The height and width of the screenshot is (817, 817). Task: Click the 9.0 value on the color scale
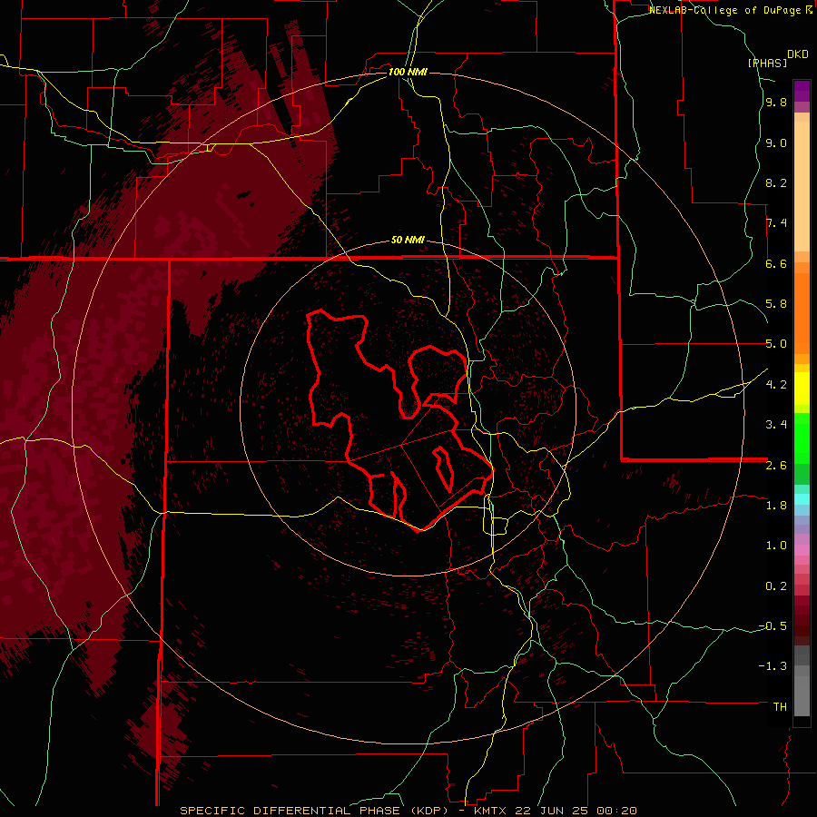[x=776, y=143]
